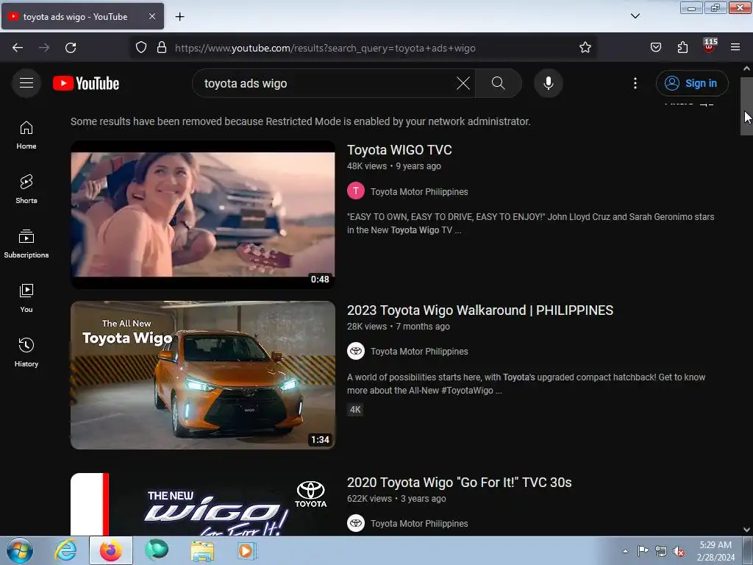The height and width of the screenshot is (565, 753).
Task: Open the uBlock extension with 115 badge
Action: click(710, 46)
